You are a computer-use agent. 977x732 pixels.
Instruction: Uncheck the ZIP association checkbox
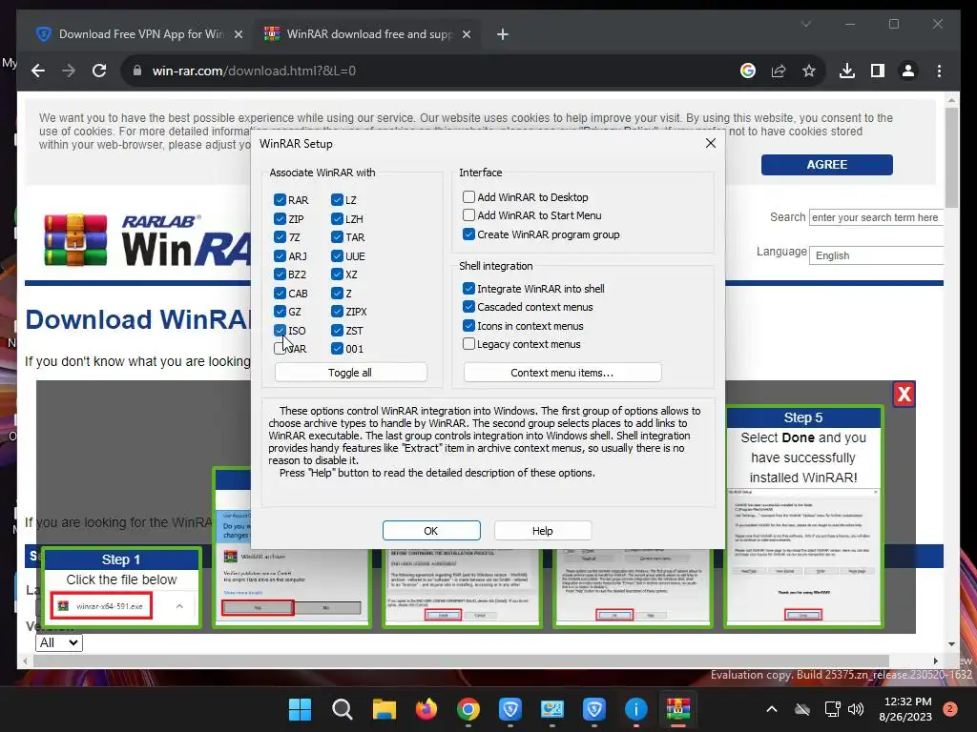pos(280,218)
